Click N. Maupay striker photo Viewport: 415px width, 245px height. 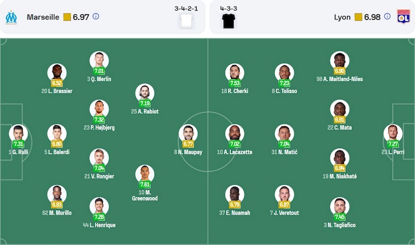[188, 133]
